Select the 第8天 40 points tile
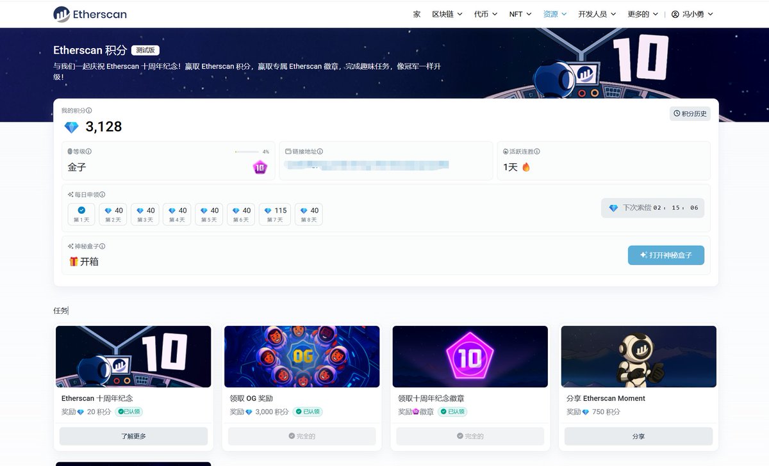769x466 pixels. [309, 214]
